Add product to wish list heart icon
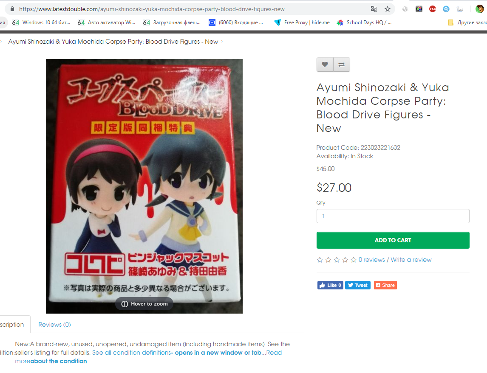The height and width of the screenshot is (373, 487). [x=325, y=65]
